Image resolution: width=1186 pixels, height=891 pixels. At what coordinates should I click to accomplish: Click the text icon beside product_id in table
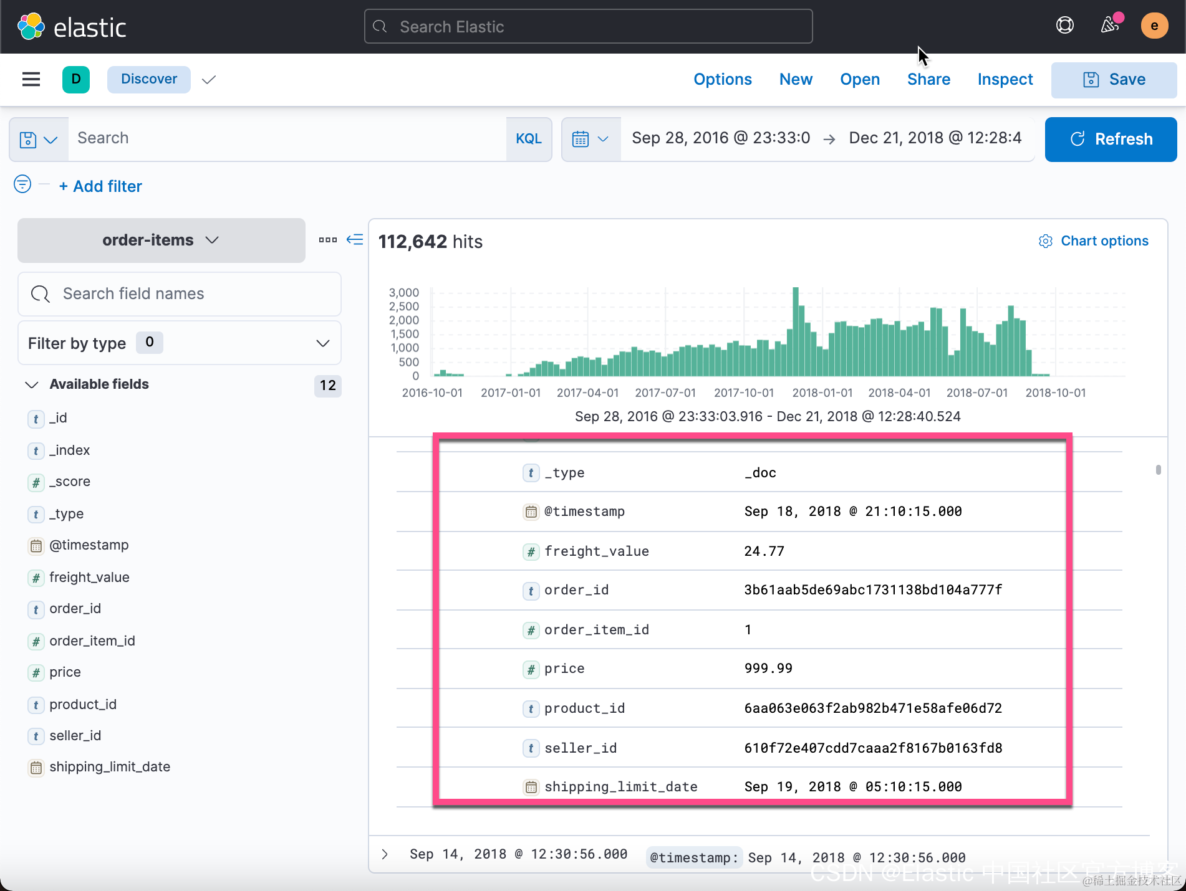tap(531, 708)
